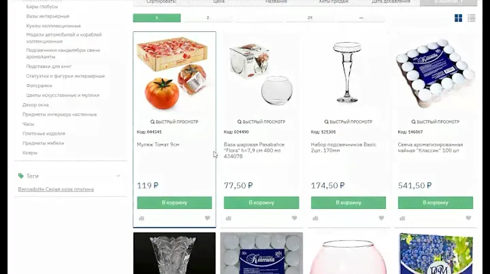
Task: Switch to grid view layout icon
Action: pos(458,18)
